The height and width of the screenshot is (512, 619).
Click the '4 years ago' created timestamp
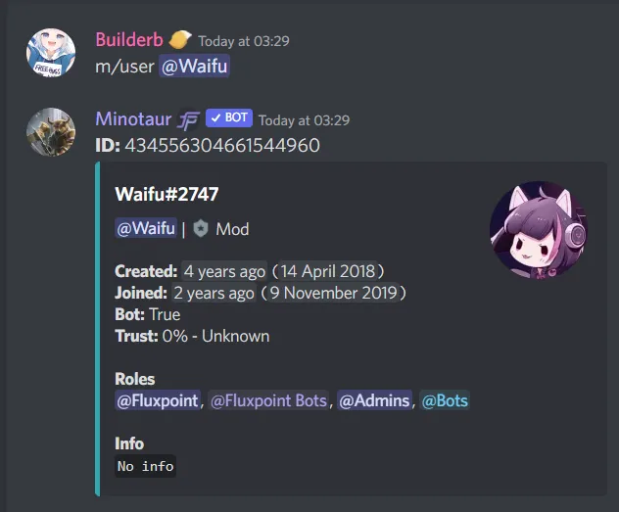pos(224,271)
